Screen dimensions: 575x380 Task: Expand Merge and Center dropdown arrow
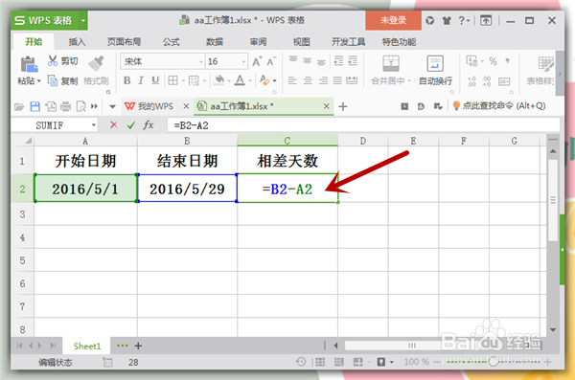(409, 81)
